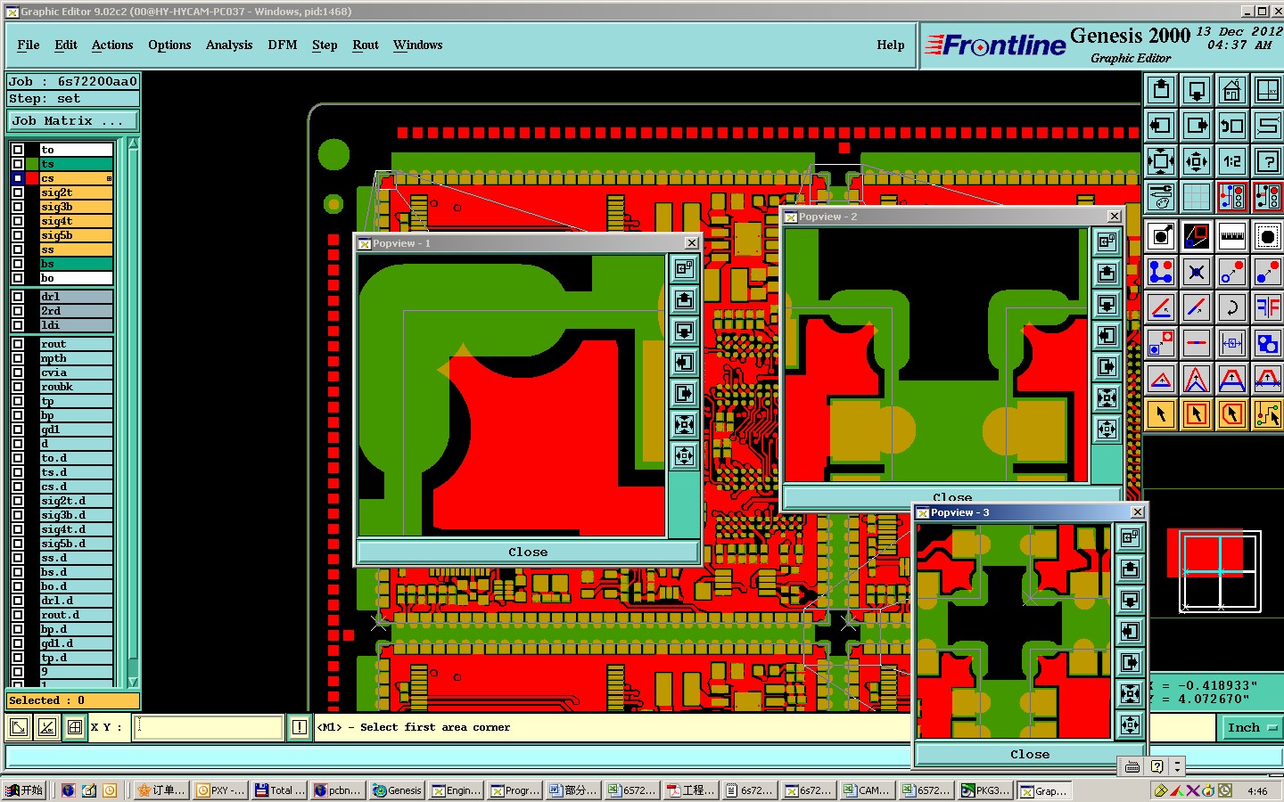The width and height of the screenshot is (1284, 802).
Task: Click the previous view undo-zoom icon
Action: coord(1232,126)
